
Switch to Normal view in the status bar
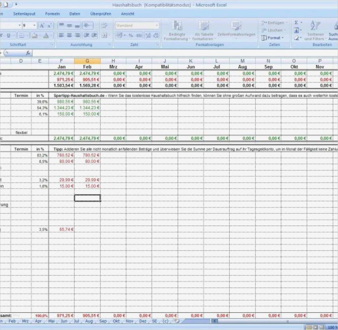(309, 327)
